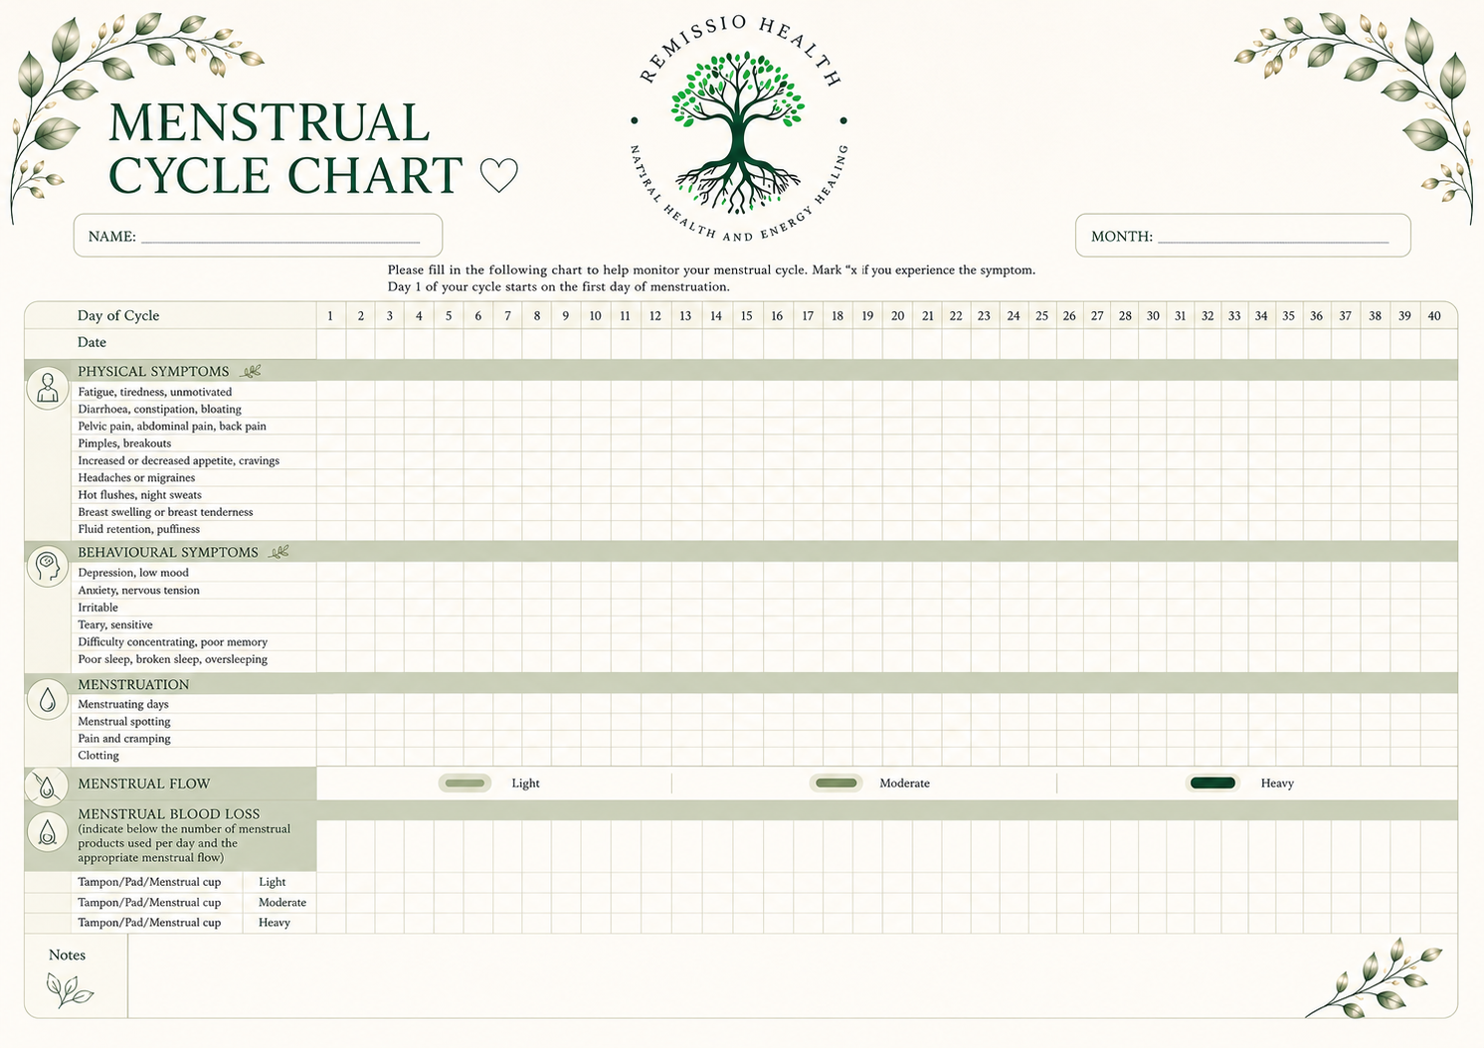Click the Menstrual Cycle Chart title
Image resolution: width=1484 pixels, height=1048 pixels.
[x=285, y=149]
